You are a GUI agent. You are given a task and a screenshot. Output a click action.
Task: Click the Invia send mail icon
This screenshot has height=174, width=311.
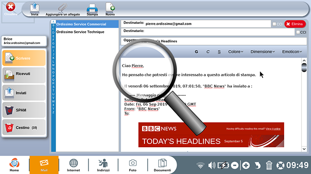tap(34, 9)
